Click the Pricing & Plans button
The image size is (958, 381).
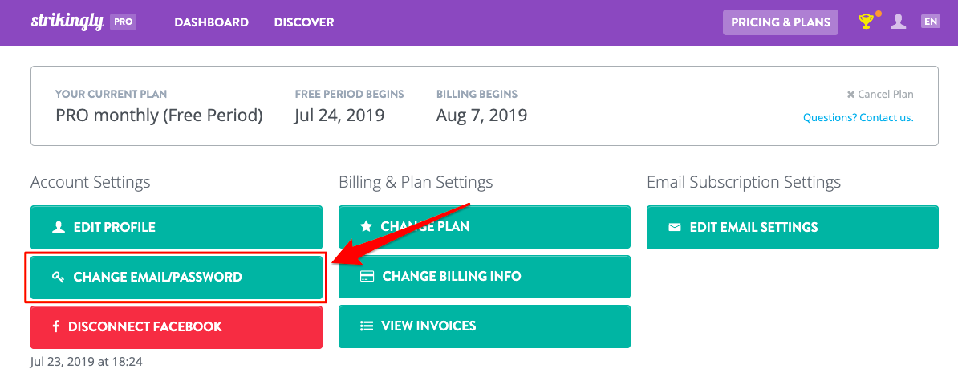(x=781, y=22)
